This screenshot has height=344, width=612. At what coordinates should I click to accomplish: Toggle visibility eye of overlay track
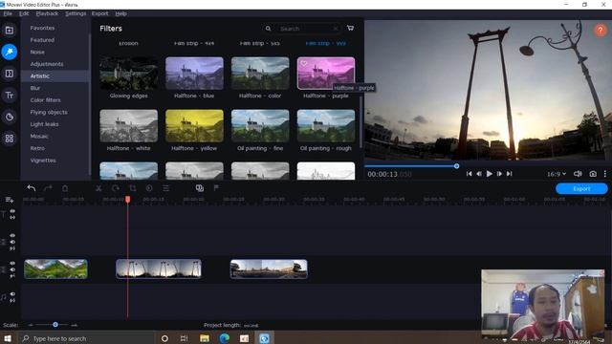pos(12,236)
